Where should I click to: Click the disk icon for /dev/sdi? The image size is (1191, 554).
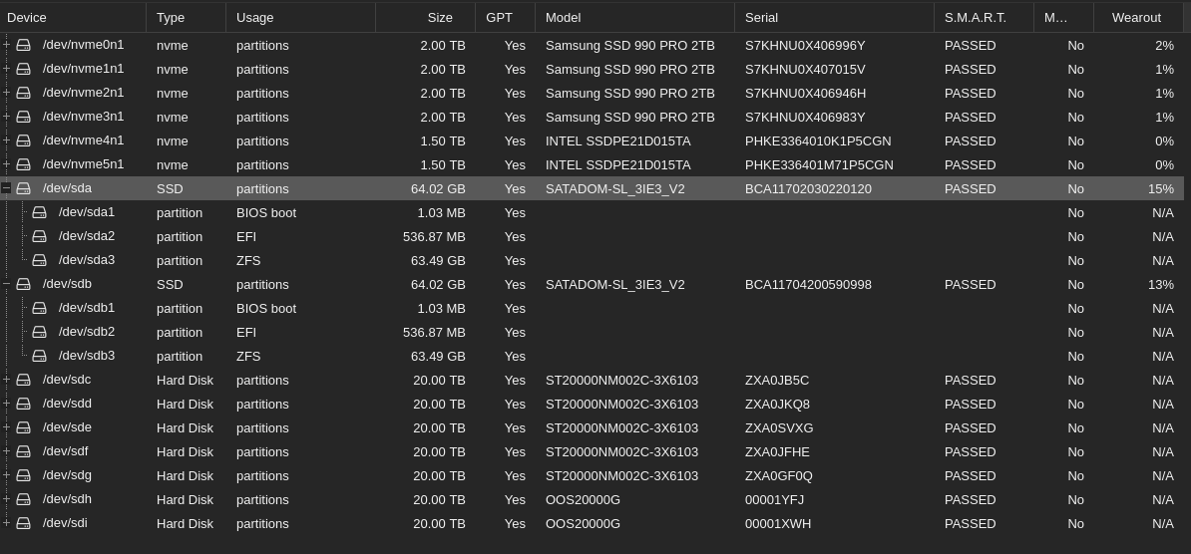[24, 524]
